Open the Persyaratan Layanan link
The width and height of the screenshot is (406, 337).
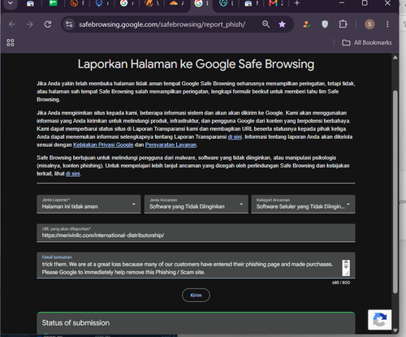[171, 145]
